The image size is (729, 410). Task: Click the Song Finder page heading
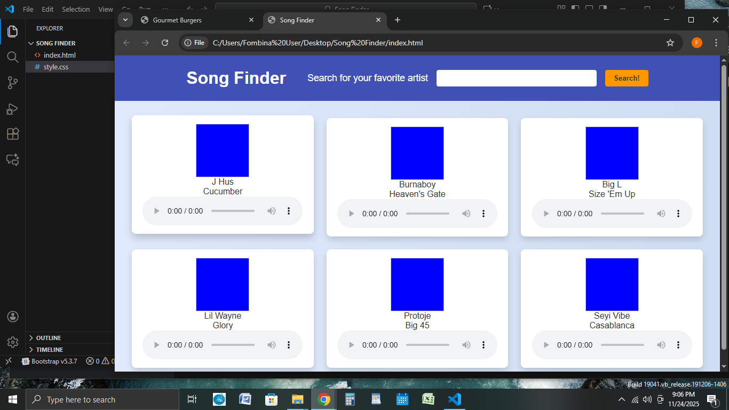pos(236,78)
